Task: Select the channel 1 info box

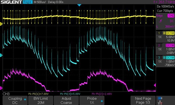Action: (x=165, y=37)
